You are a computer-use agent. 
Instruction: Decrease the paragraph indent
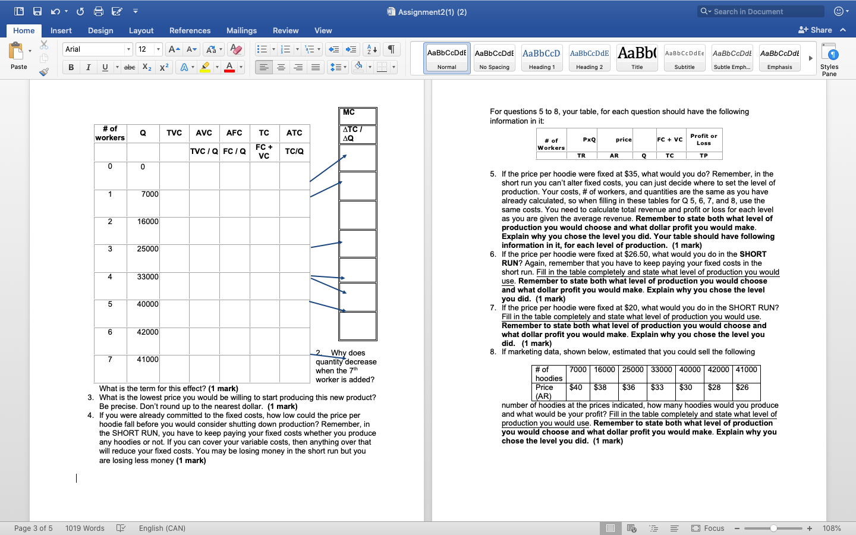(334, 49)
